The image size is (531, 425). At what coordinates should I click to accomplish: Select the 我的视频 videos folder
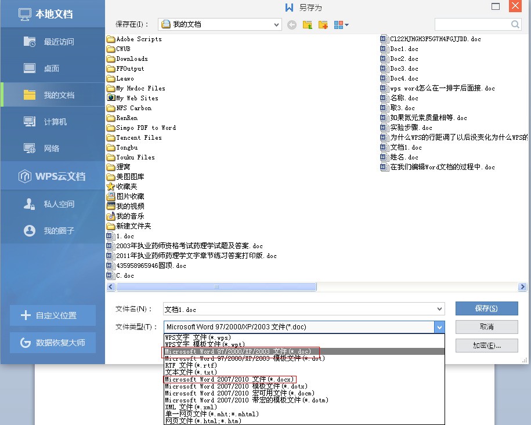click(125, 206)
